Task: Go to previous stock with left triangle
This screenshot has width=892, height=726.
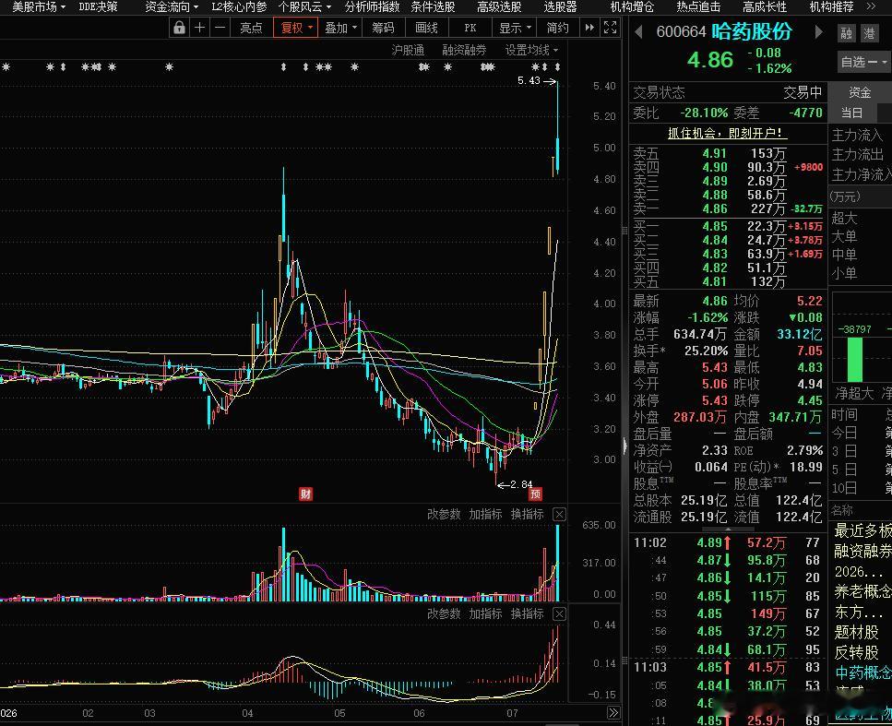Action: click(638, 32)
